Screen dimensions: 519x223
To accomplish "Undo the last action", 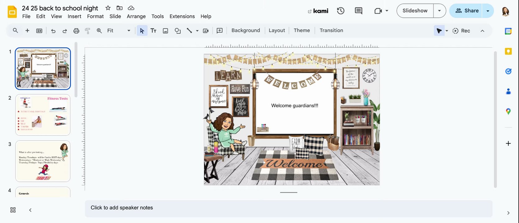I will point(53,31).
